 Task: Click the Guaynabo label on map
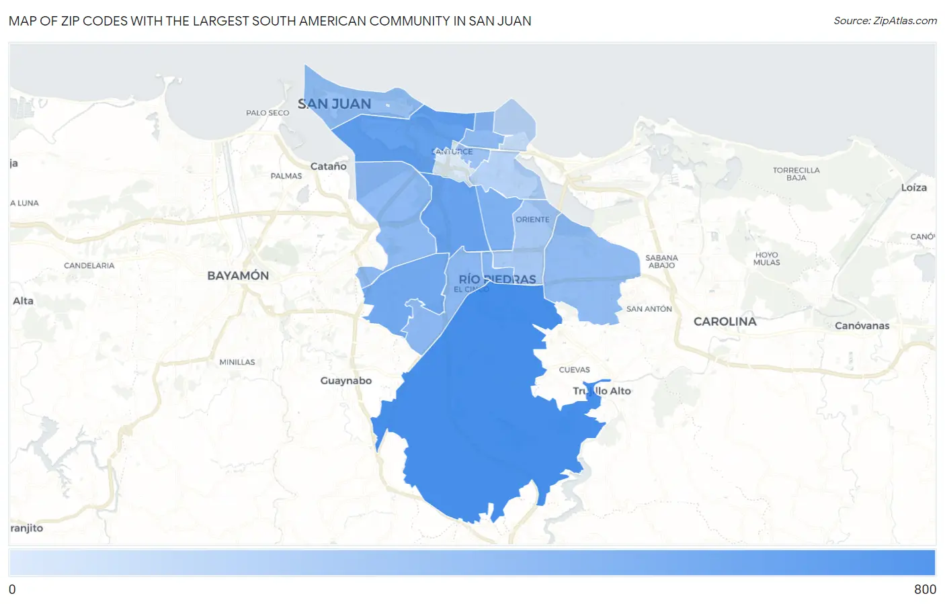point(345,381)
